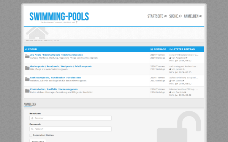Click view-post icon next to Justin
Viewport: 228px width, 142px height.
(x=183, y=81)
